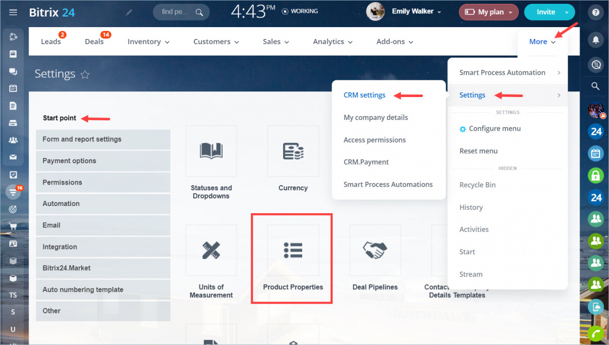Open the workgroups people icon in left sidebar

[x=13, y=140]
